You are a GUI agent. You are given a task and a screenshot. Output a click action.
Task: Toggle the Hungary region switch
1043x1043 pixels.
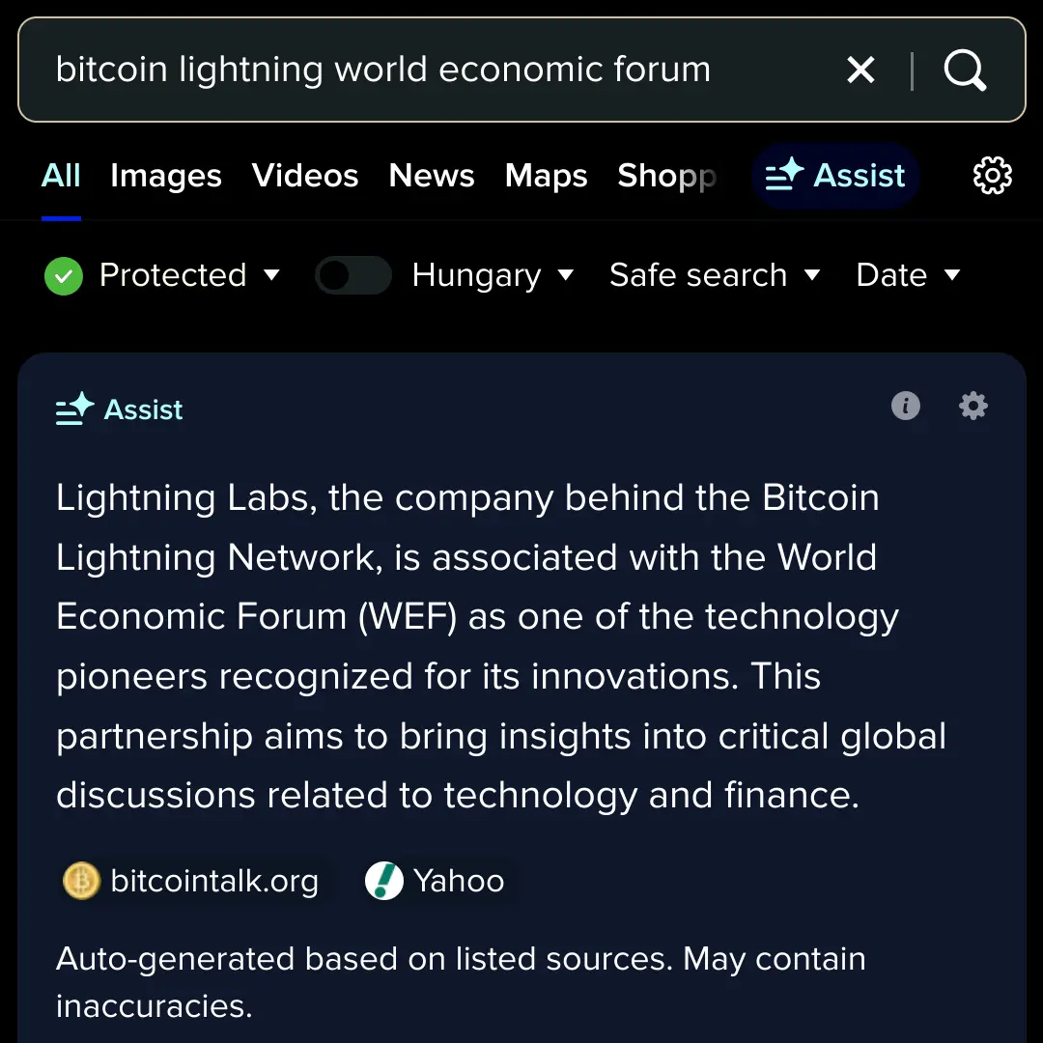point(352,276)
